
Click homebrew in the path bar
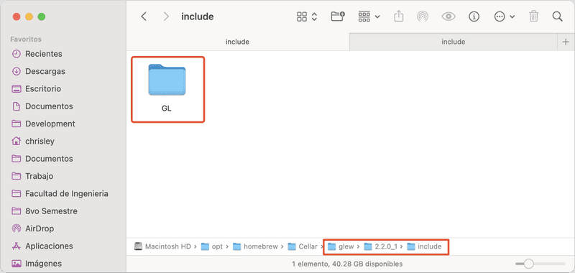click(256, 246)
